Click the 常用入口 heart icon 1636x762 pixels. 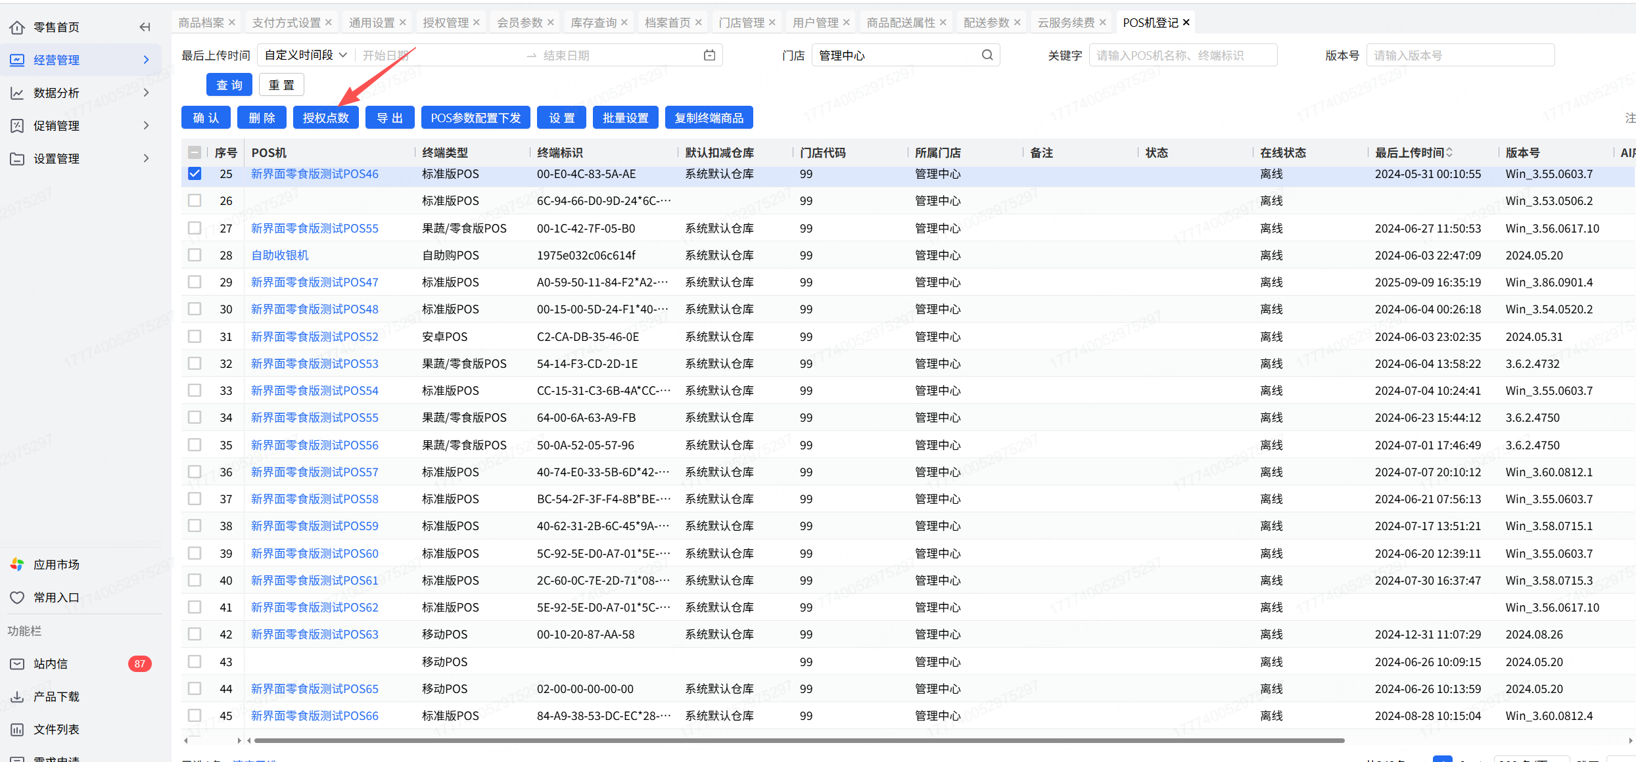tap(17, 598)
